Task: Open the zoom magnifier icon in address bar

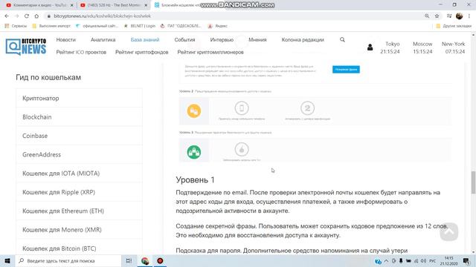Action: coord(427,16)
